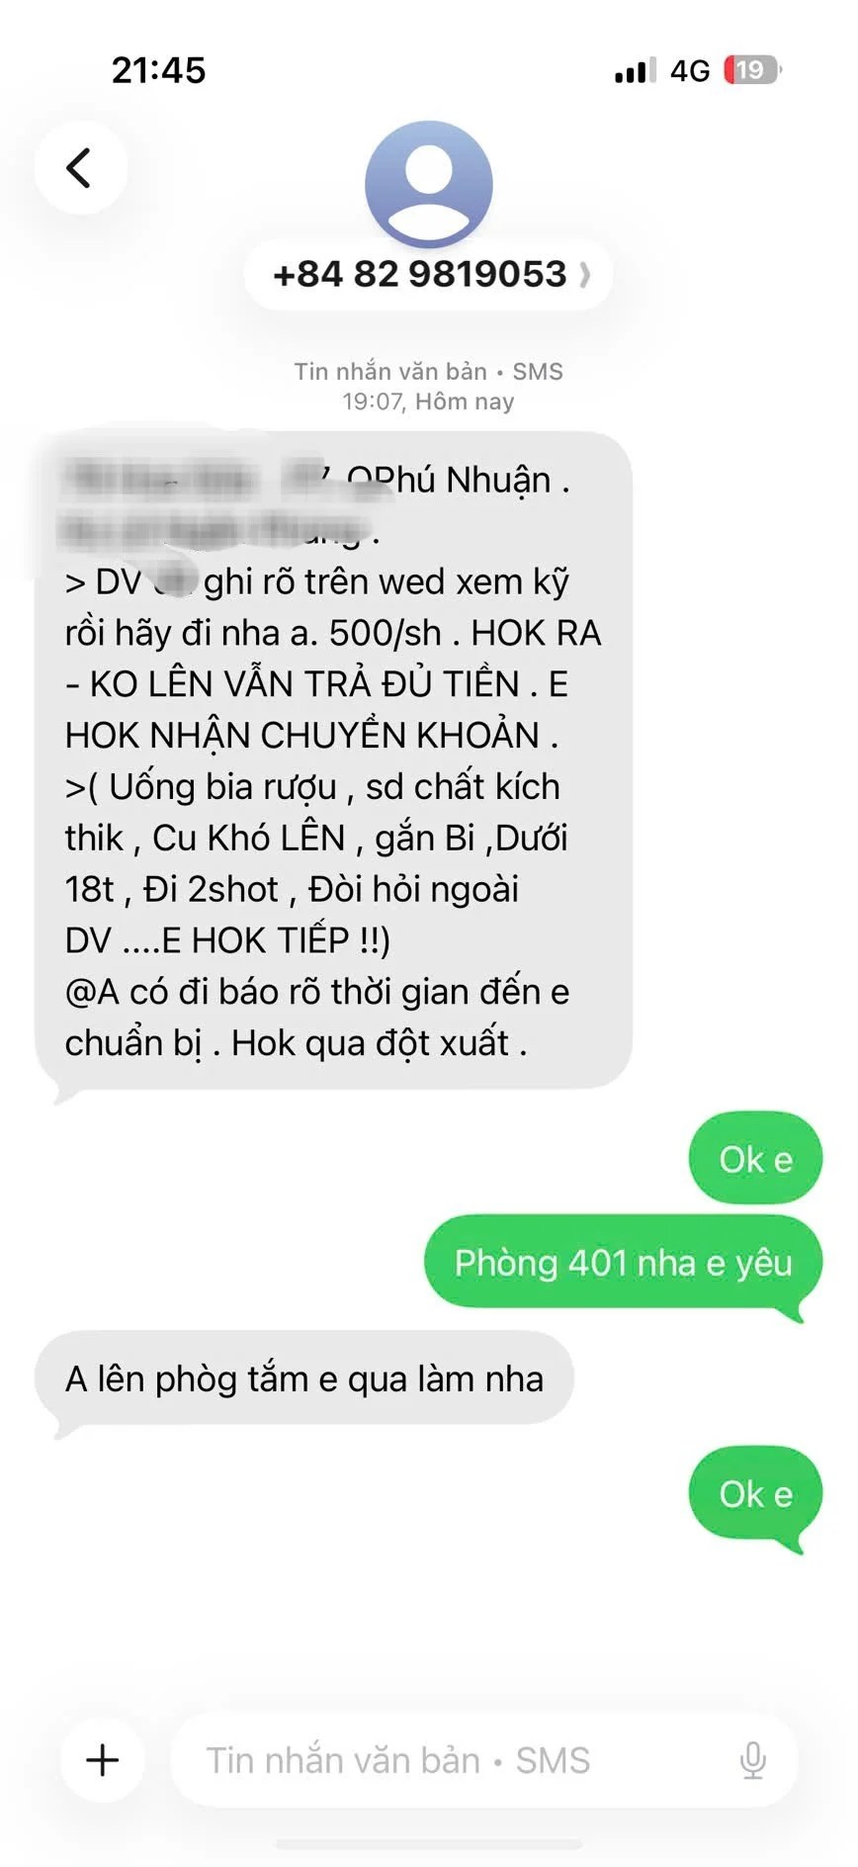Tap the 'Phòng 401 nha e yêu' message
This screenshot has height=1867, width=858.
click(x=623, y=1263)
